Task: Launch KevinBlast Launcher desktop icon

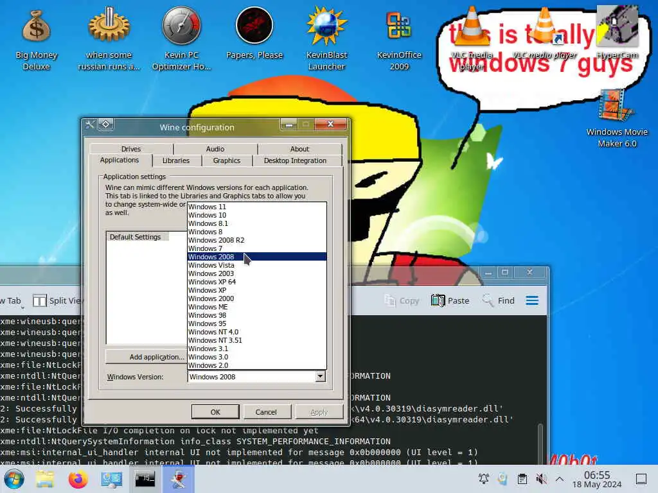Action: pyautogui.click(x=326, y=39)
